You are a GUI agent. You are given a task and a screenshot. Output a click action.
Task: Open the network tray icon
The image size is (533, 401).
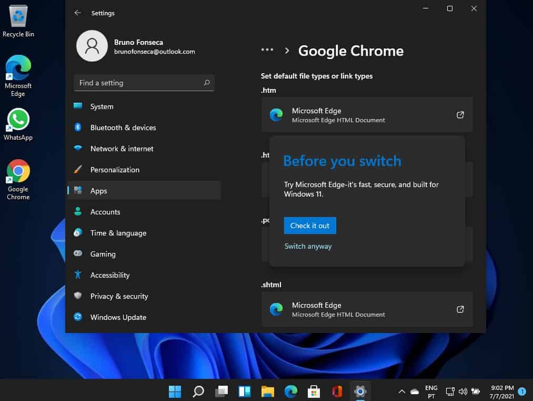point(450,392)
